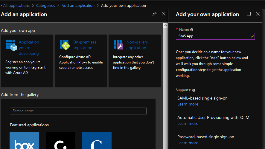Pin the Add an application blade
This screenshot has width=265, height=149.
click(154, 14)
